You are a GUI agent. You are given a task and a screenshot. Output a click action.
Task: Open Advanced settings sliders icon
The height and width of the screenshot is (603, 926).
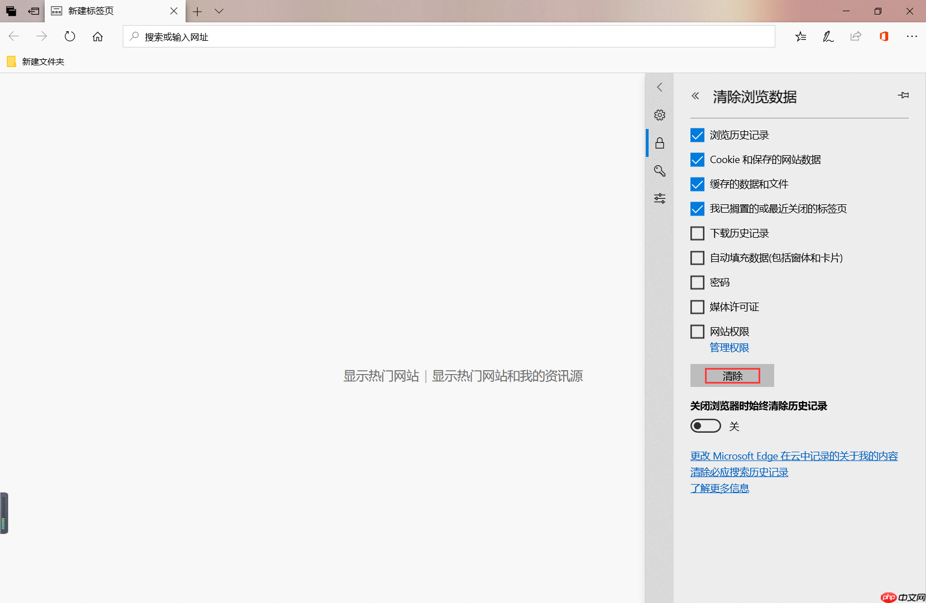[x=660, y=198]
